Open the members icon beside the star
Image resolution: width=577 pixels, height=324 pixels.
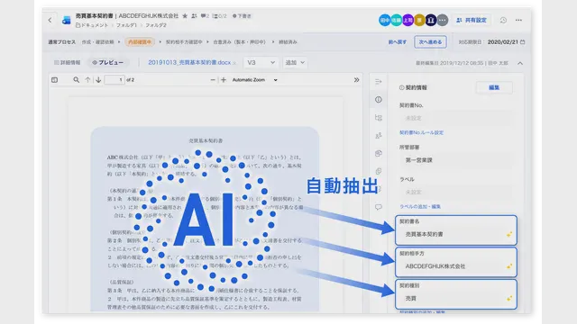[x=194, y=16]
